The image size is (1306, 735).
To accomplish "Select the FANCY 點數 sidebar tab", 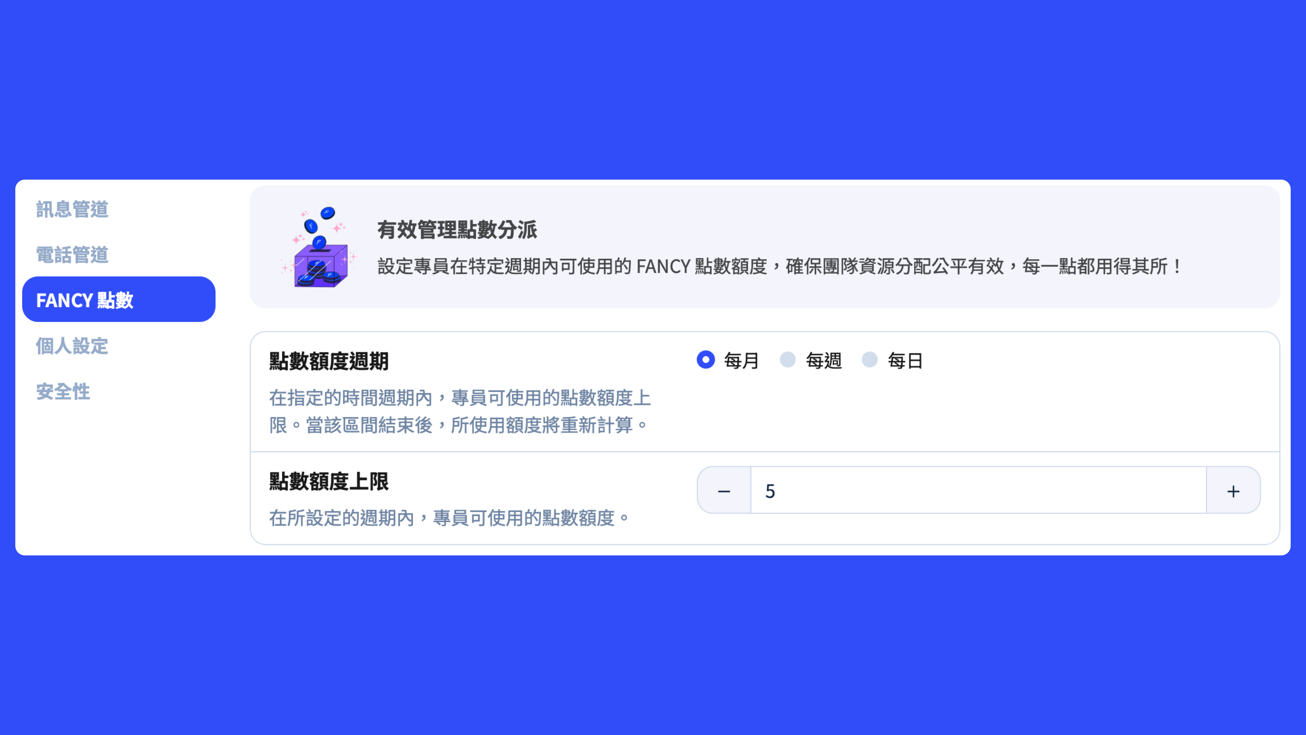I will coord(119,299).
